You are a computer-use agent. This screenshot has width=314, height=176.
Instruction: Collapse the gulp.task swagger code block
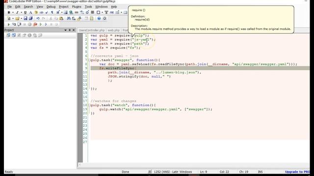89,60
